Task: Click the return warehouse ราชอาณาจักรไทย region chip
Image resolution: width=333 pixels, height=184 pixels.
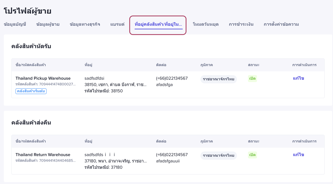Action: point(219,155)
